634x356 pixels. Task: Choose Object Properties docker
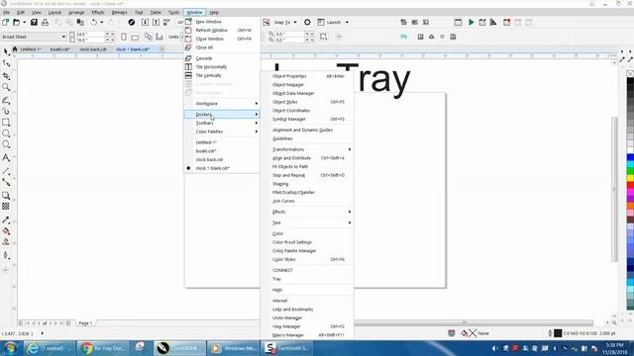(x=307, y=76)
